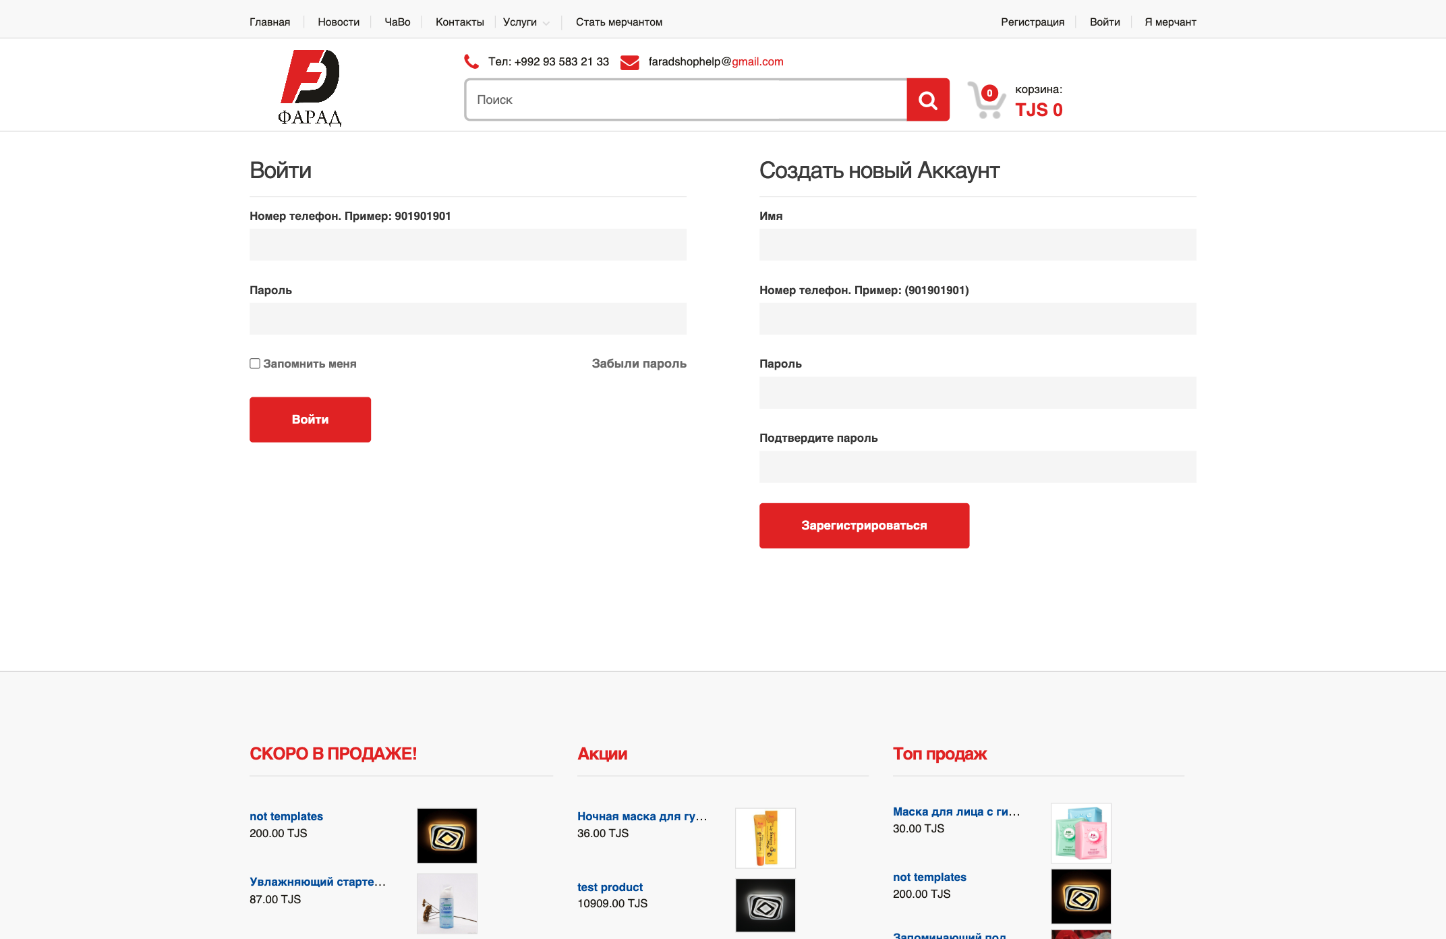Focus registration Пароль field

click(x=978, y=393)
